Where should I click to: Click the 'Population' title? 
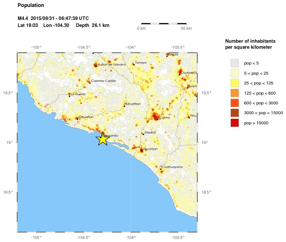coord(31,5)
